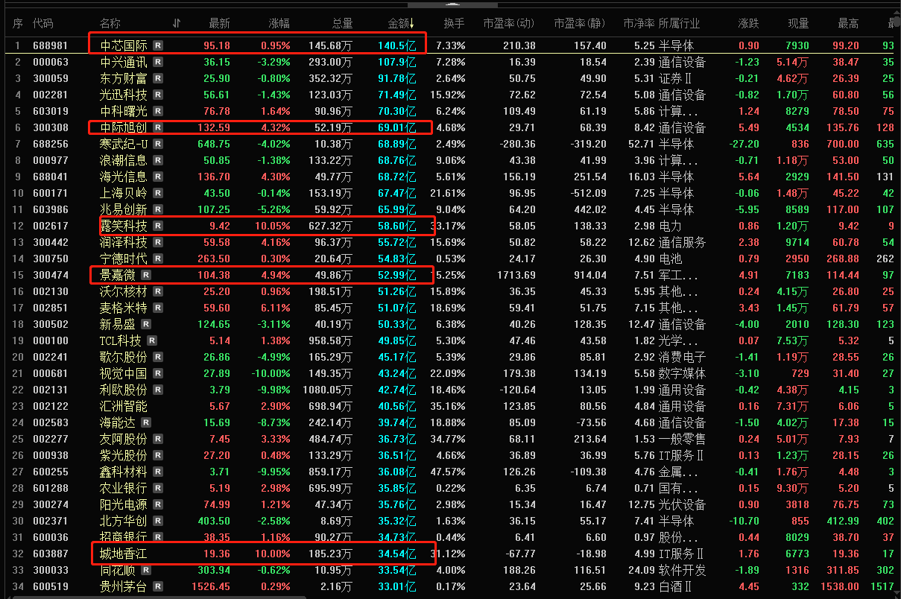Sort by 市盈率(动) column header
The width and height of the screenshot is (901, 599).
[509, 24]
